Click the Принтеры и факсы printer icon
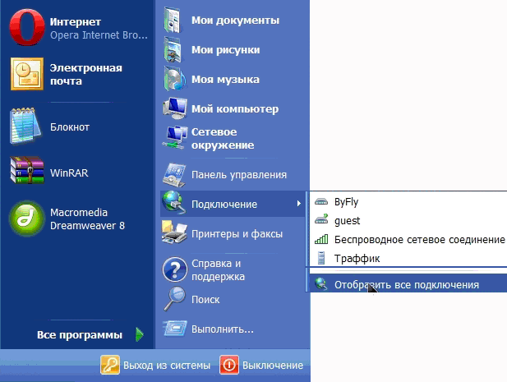 174,232
